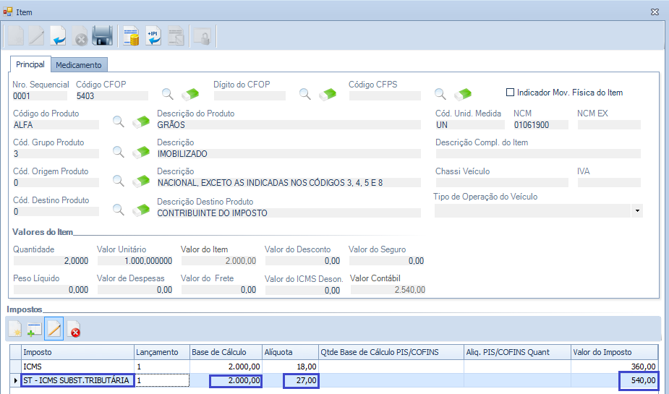Click magnifier icon next to Código CFPS
The image size is (669, 394).
(440, 94)
